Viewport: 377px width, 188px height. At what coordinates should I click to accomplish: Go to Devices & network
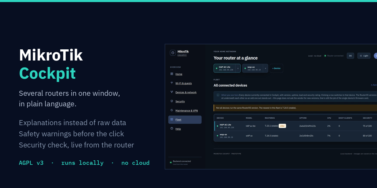click(186, 93)
